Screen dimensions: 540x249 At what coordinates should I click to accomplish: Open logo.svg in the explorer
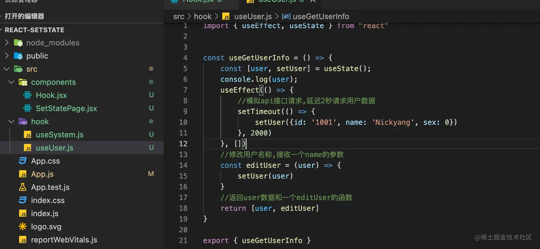[x=46, y=226]
